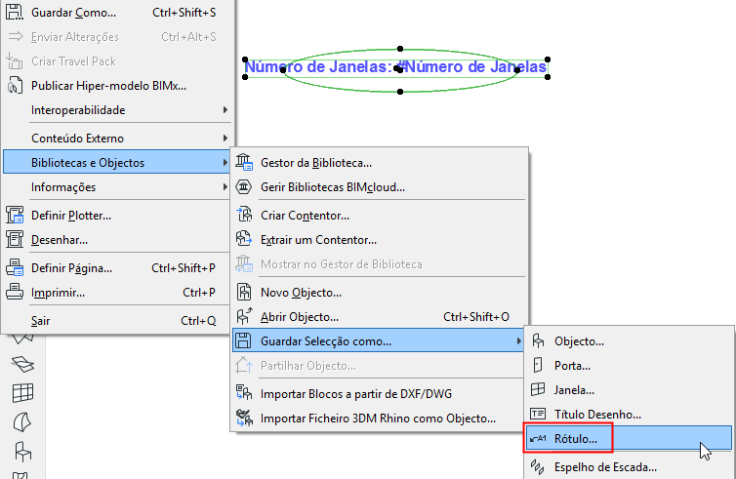Click Importar Blocos a partir de DXF/DWG
736x479 pixels.
[x=355, y=393]
